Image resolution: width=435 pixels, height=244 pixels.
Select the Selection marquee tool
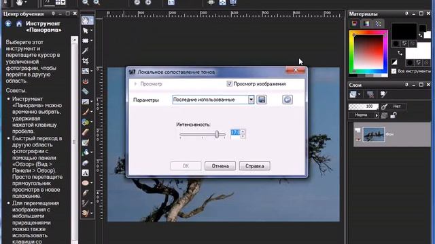tap(85, 41)
